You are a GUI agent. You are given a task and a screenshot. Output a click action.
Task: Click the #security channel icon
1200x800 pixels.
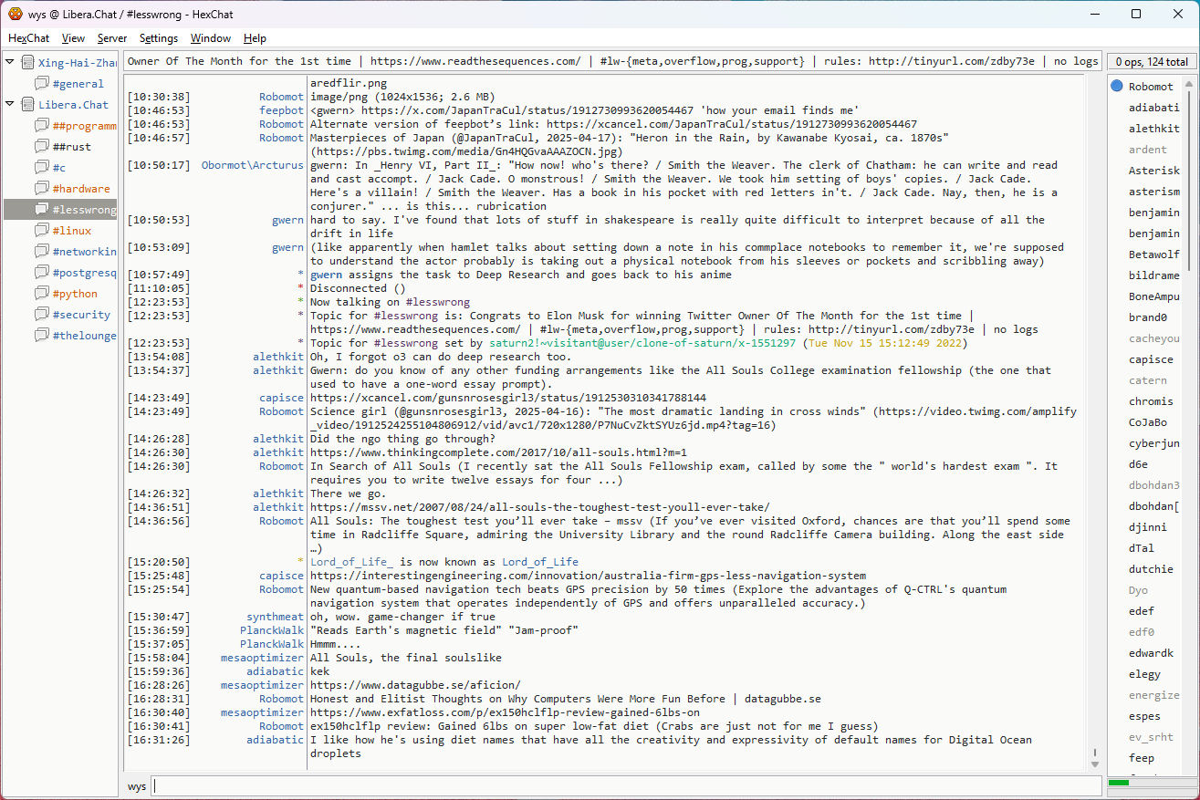click(x=42, y=315)
